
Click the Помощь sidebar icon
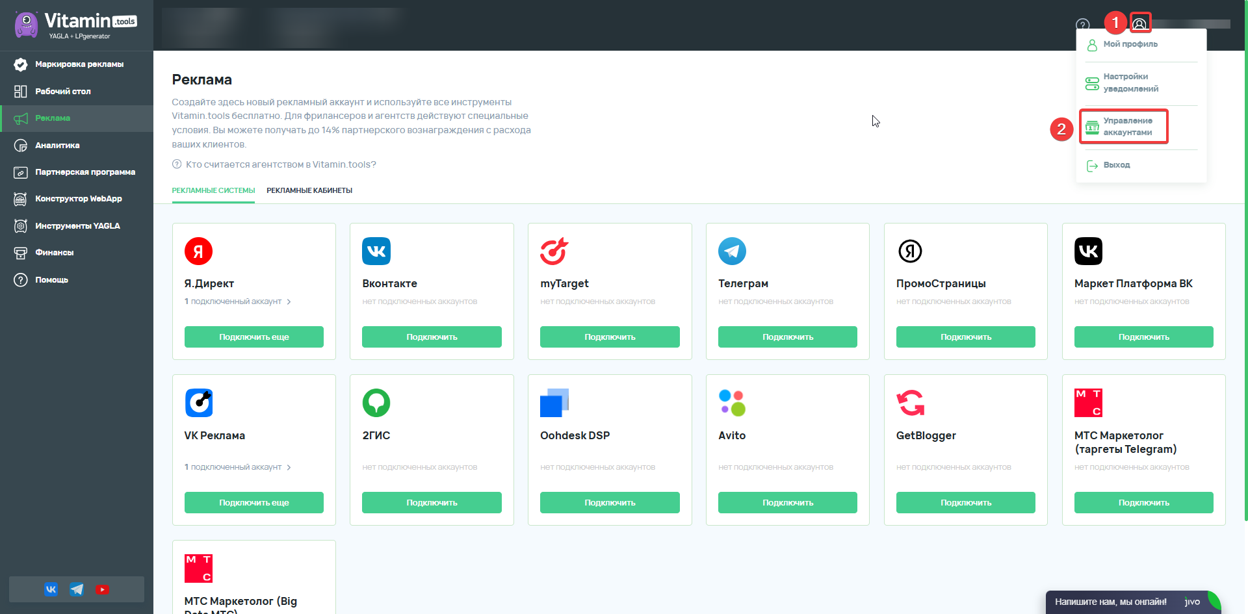click(x=21, y=280)
